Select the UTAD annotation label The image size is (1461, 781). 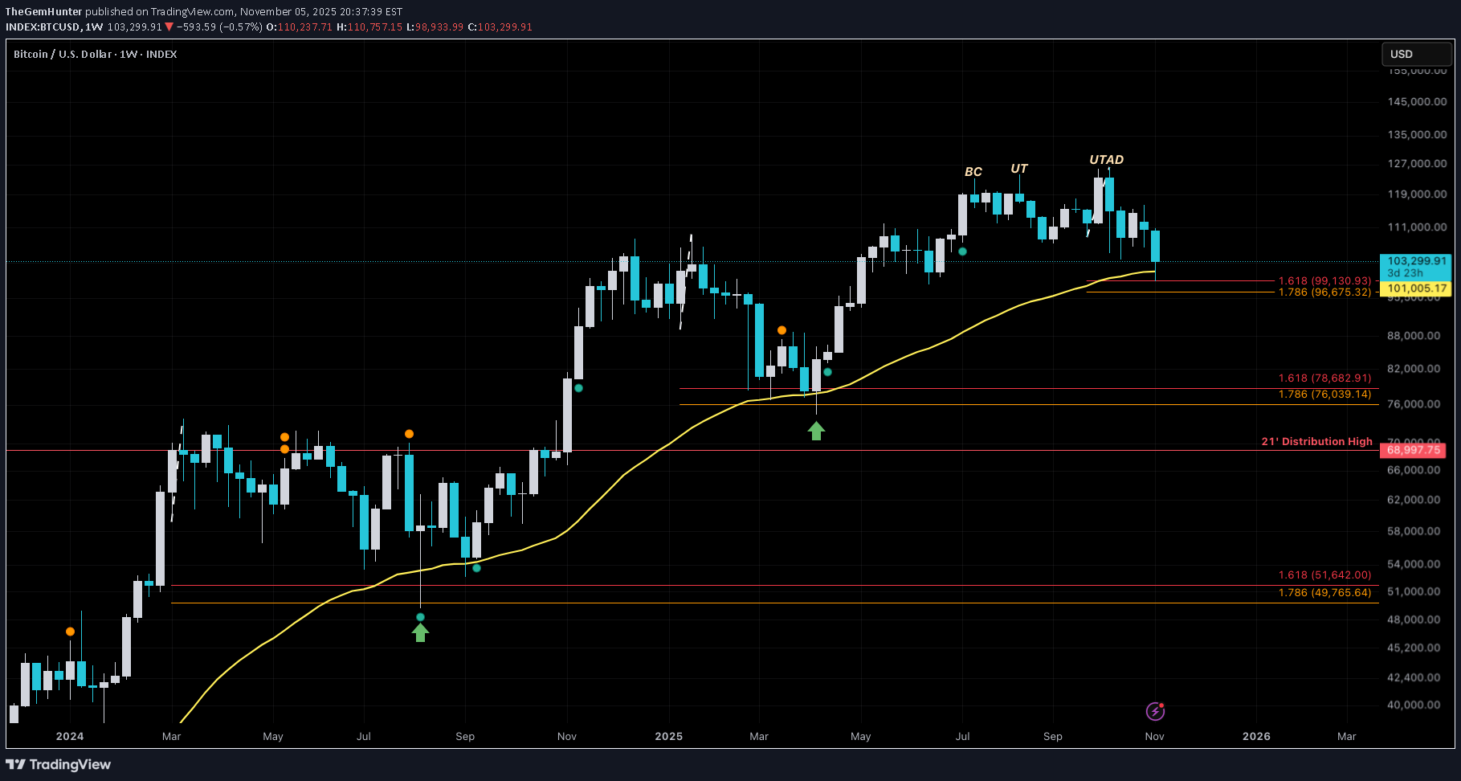[x=1106, y=160]
